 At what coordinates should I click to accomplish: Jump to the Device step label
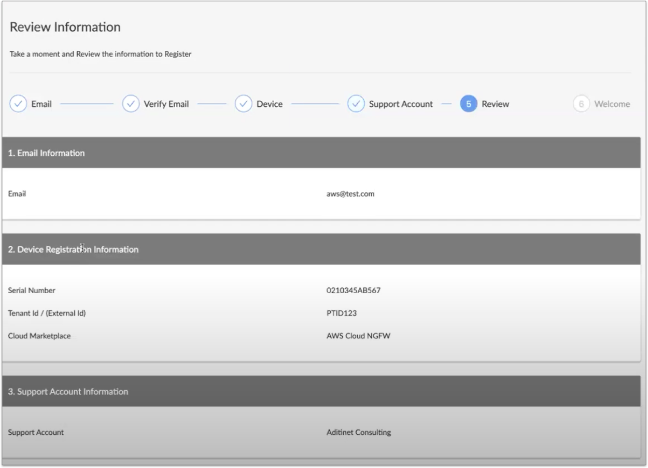tap(270, 104)
